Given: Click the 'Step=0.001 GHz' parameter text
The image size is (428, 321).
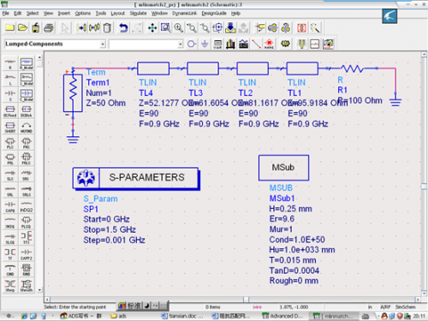Looking at the screenshot, I should coord(114,240).
